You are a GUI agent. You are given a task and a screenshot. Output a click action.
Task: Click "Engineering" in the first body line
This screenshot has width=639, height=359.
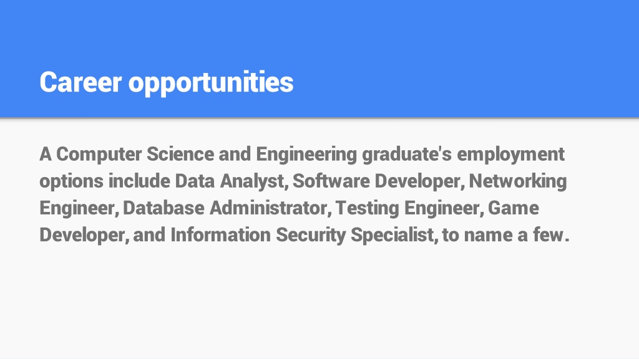click(x=306, y=155)
